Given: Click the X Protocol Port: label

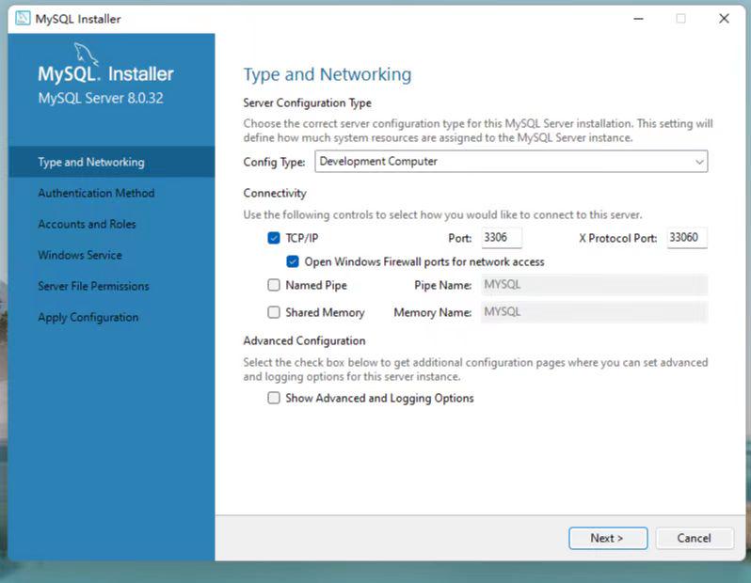Looking at the screenshot, I should [x=618, y=238].
